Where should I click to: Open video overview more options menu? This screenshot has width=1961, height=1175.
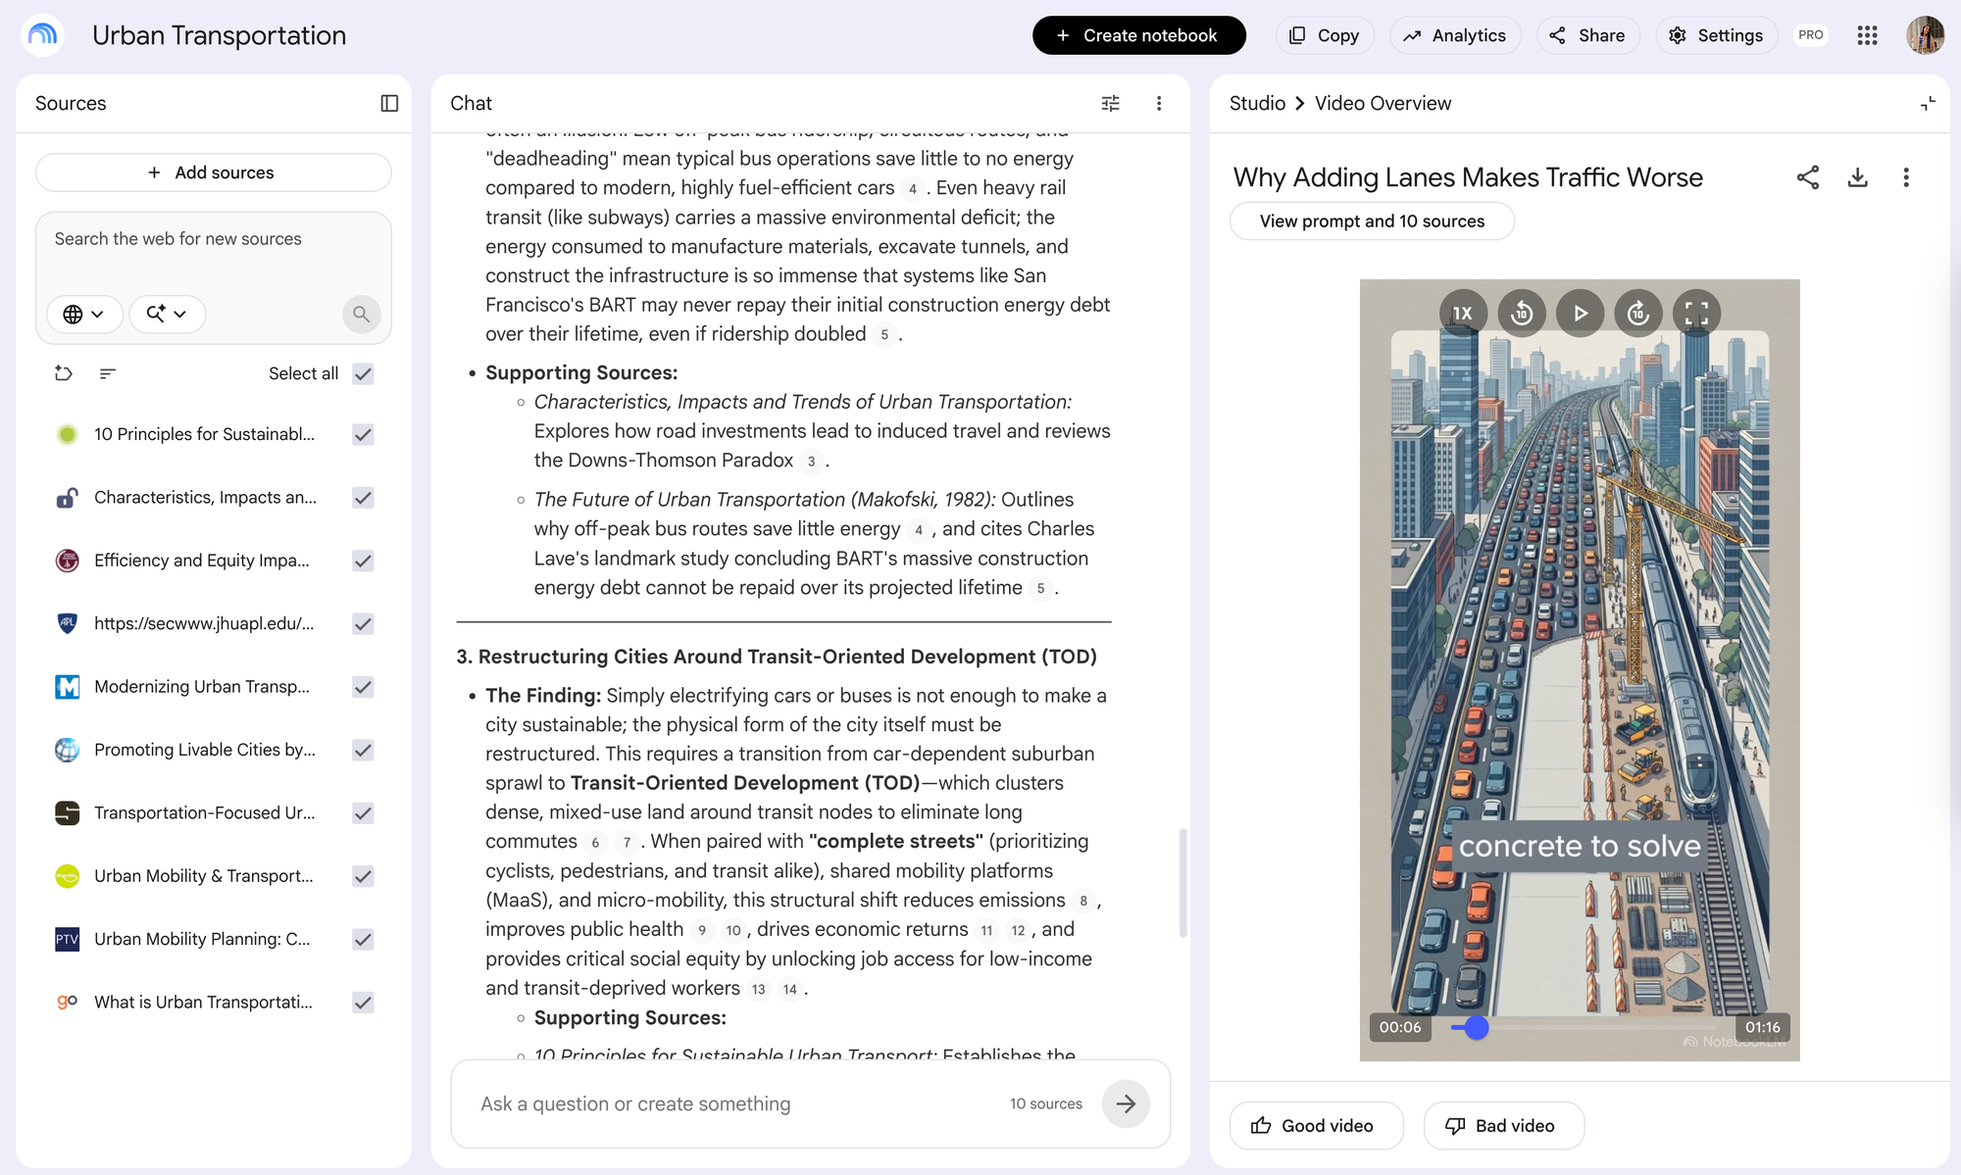click(1906, 177)
